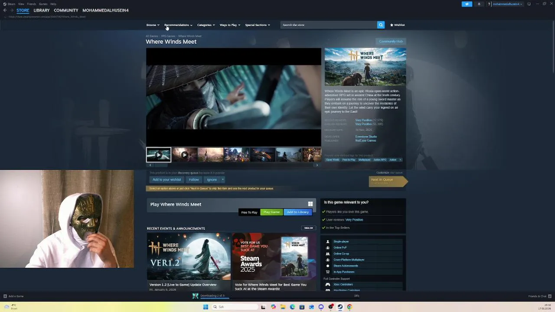Click the Ignore button
Image resolution: width=555 pixels, height=312 pixels.
[212, 179]
